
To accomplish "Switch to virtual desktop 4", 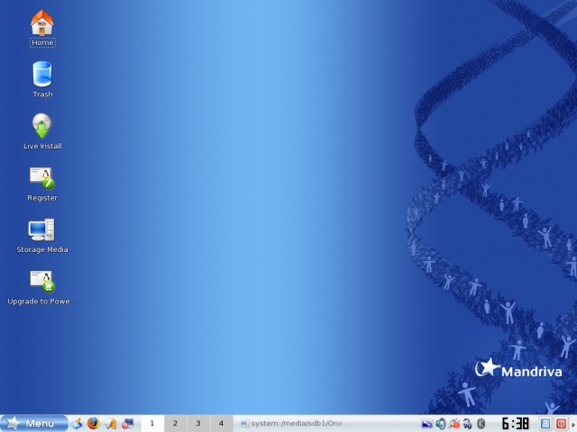I will 221,423.
